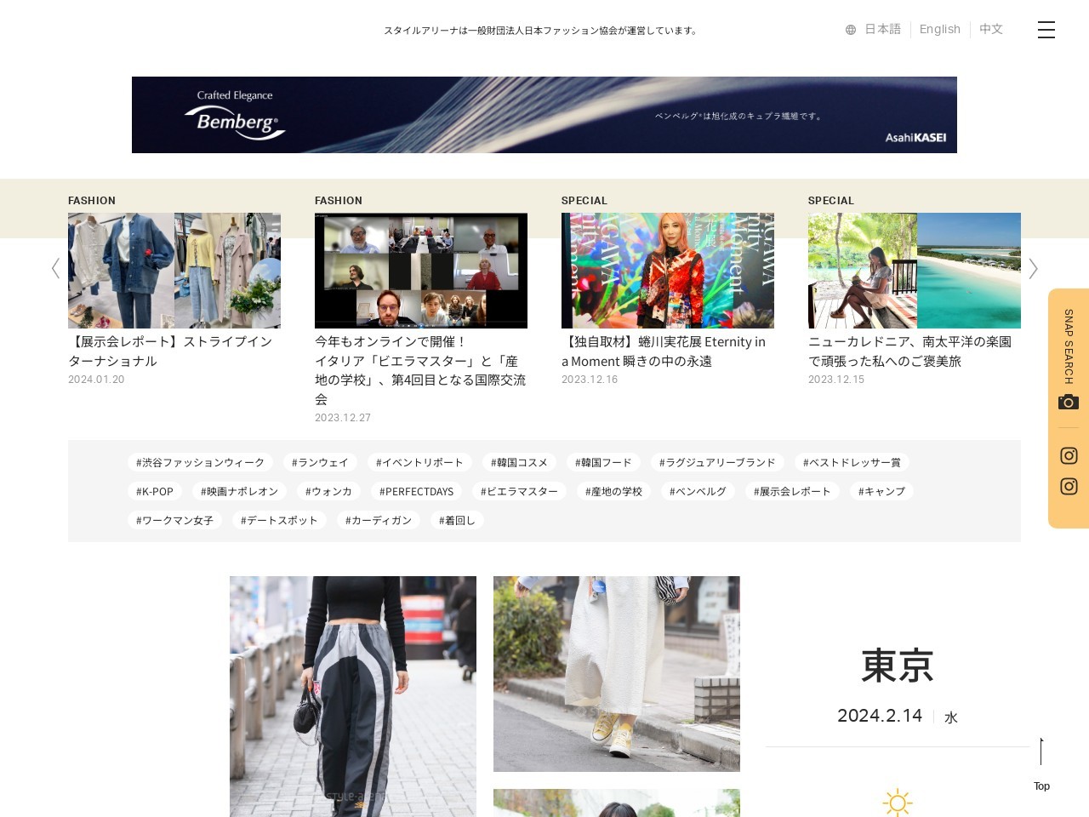1089x817 pixels.
Task: Click the sunny weather icon
Action: (897, 802)
